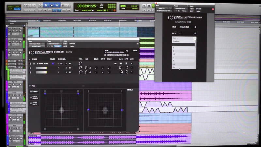Click VOL knob on Kick & Snare row
Viewport: 261px width, 147px height.
tap(81, 63)
